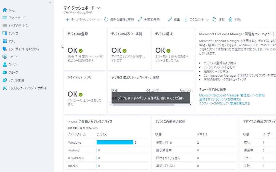Click the エラー row in 構成プロファイル tile

tap(258, 158)
